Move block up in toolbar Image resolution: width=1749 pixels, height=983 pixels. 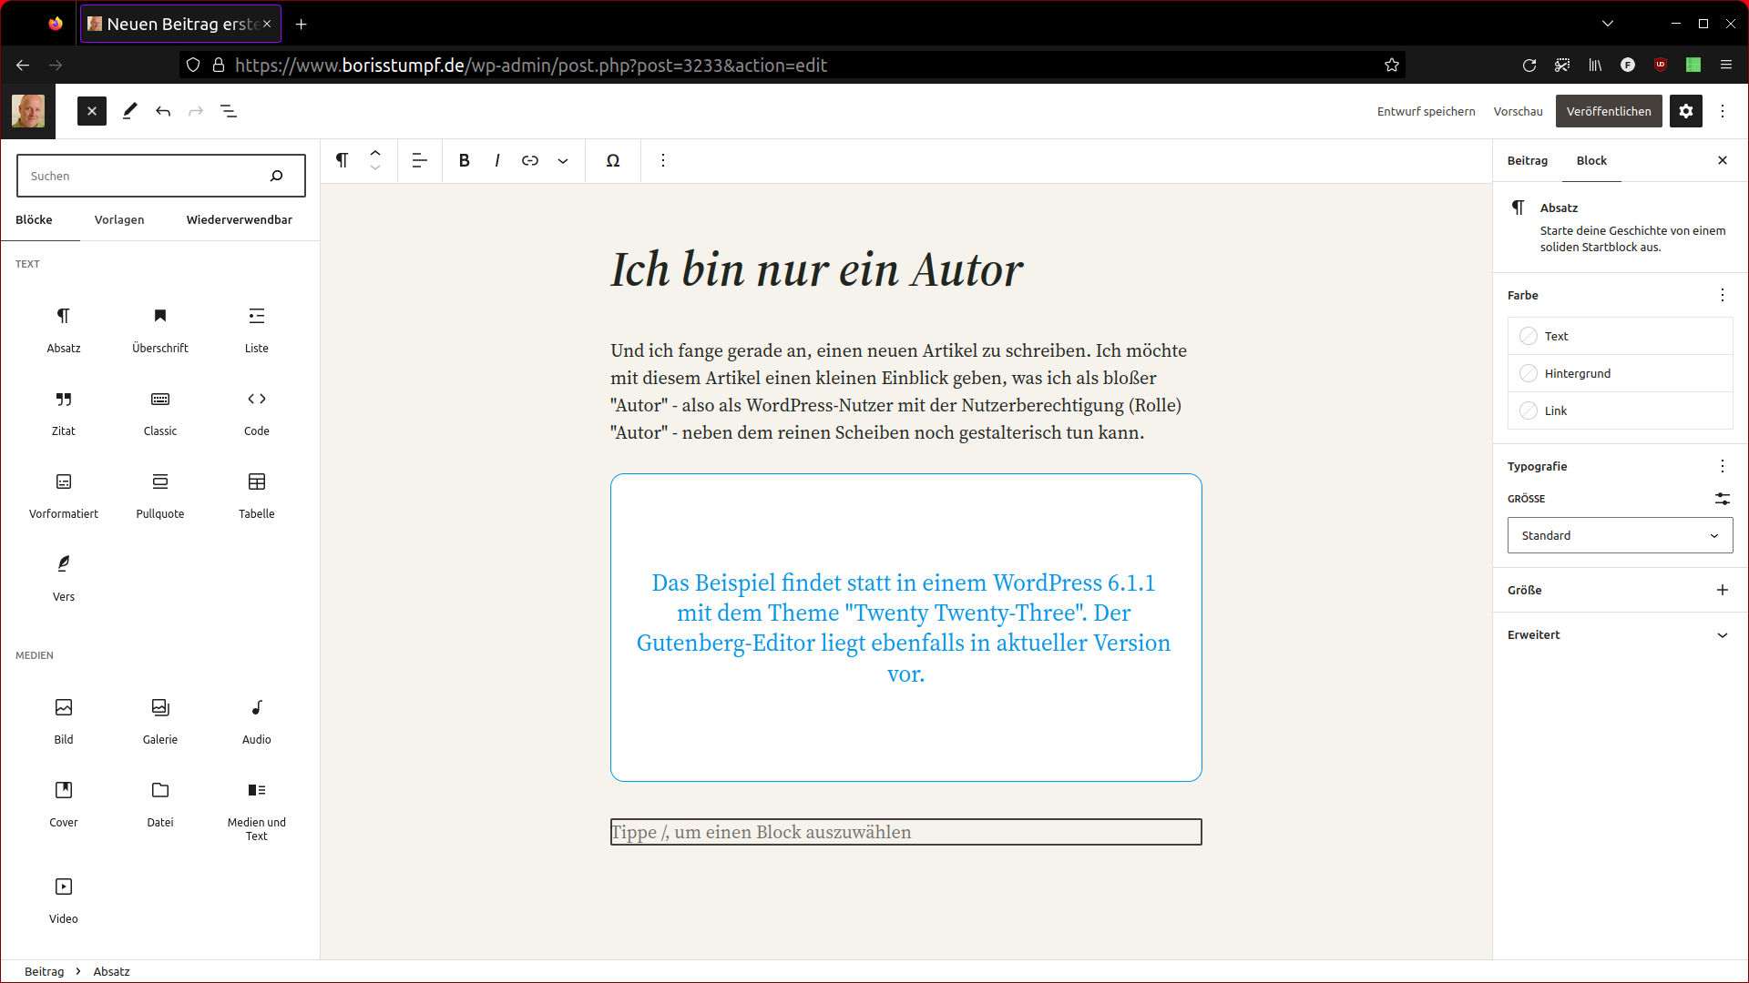[x=375, y=152]
